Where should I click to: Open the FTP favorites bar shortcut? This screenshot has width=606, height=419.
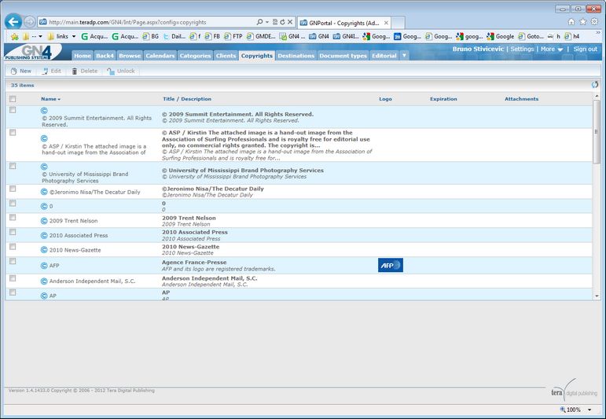233,36
